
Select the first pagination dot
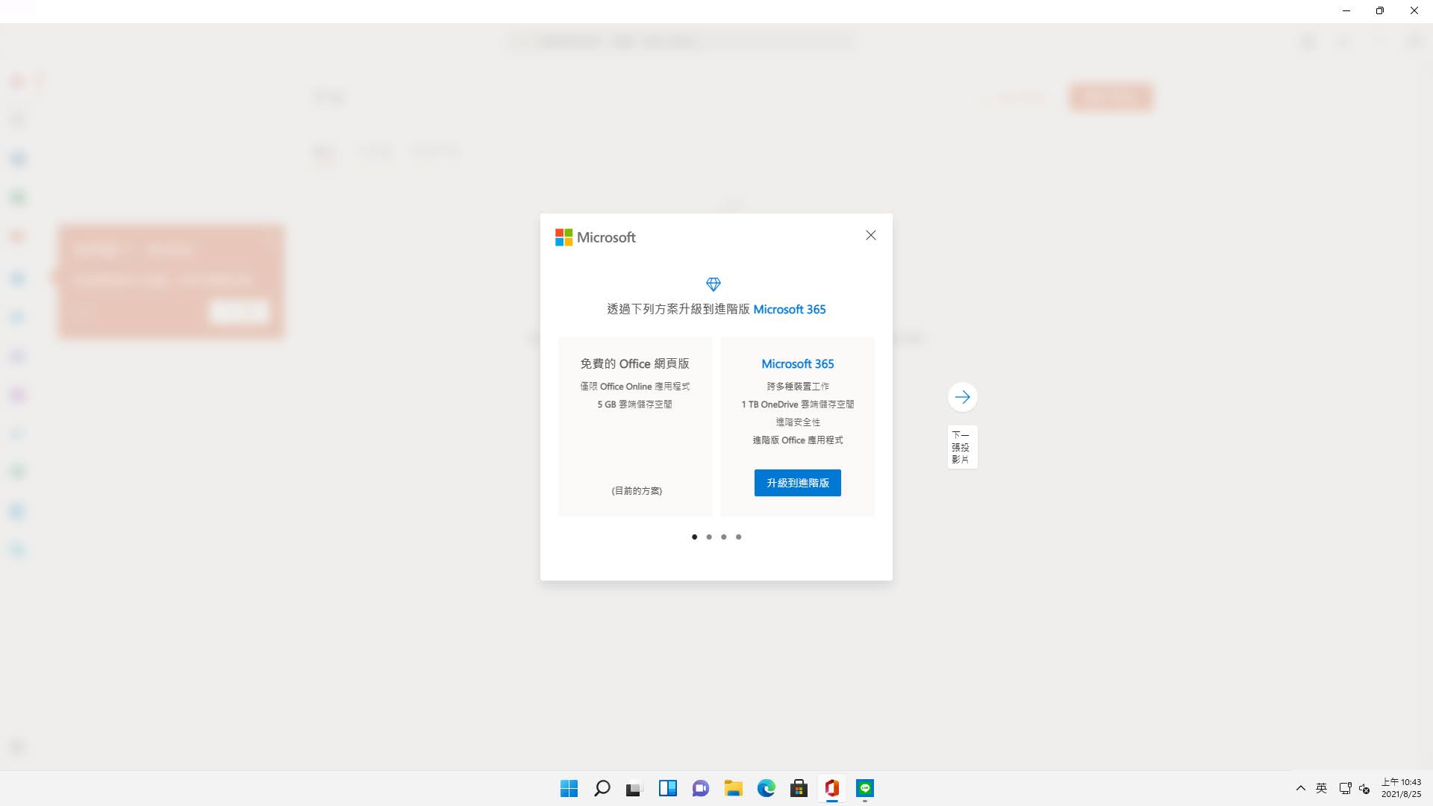694,537
